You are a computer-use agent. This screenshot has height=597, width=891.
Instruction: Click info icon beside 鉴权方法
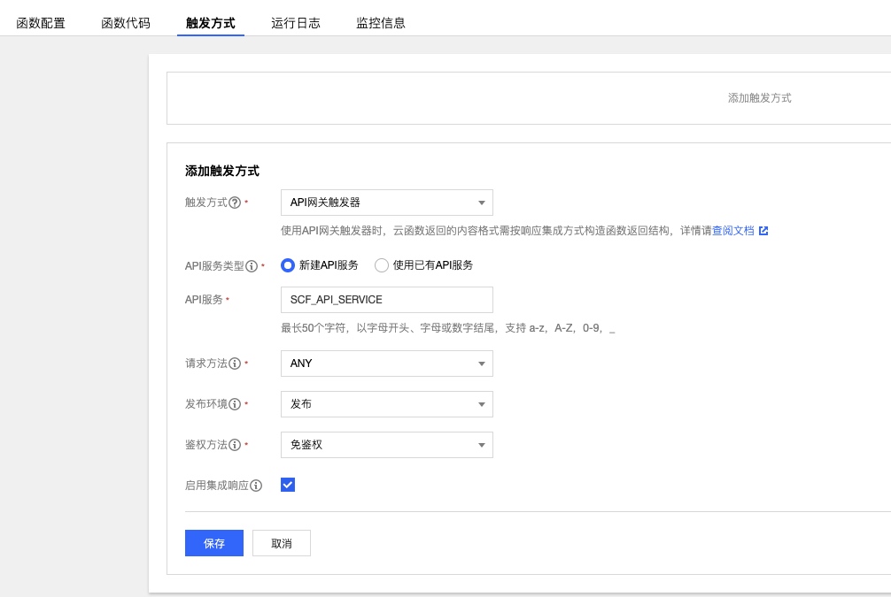coord(235,445)
